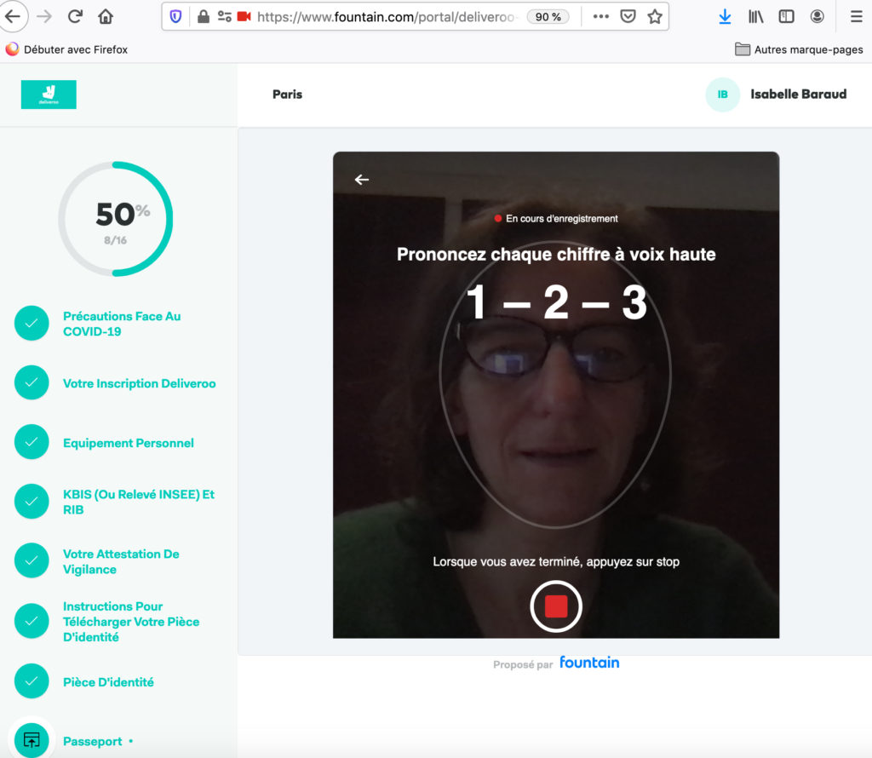
Task: Save page to Pocket icon
Action: click(x=628, y=17)
